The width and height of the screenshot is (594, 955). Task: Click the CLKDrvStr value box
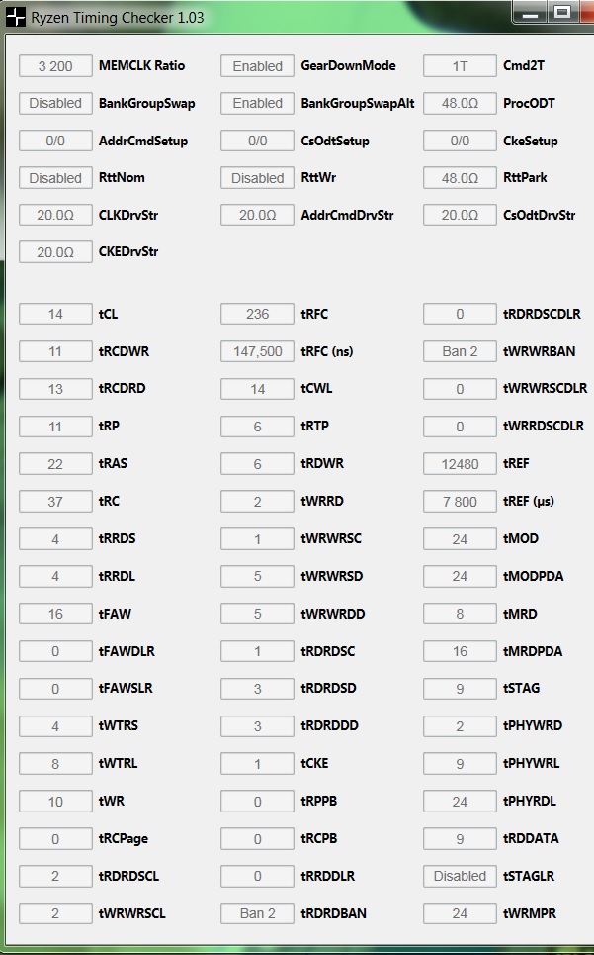click(55, 215)
